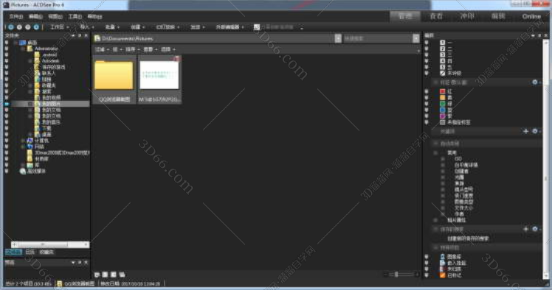Click 创建新的保存的搜索 link
This screenshot has width=552, height=290.
[468, 238]
